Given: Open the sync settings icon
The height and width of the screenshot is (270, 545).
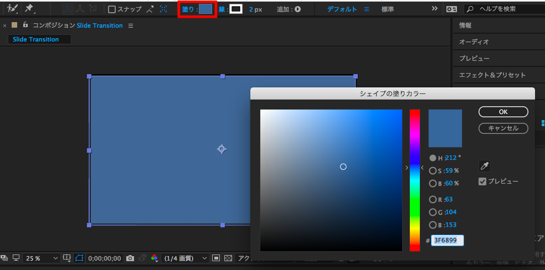Looking at the screenshot, I should [451, 9].
